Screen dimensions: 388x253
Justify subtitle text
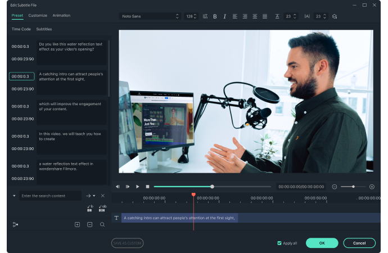point(265,16)
